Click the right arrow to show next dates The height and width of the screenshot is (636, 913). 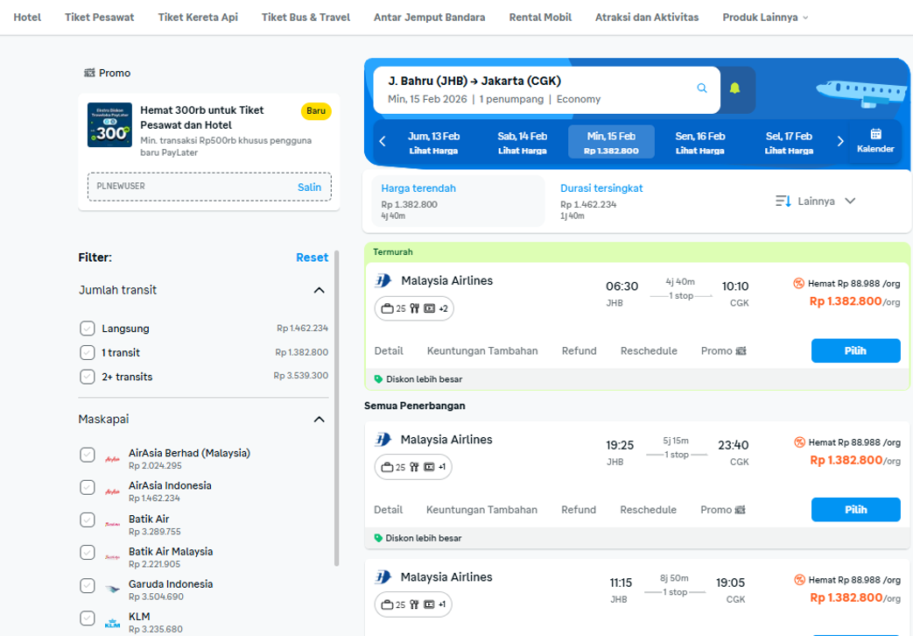pyautogui.click(x=840, y=142)
